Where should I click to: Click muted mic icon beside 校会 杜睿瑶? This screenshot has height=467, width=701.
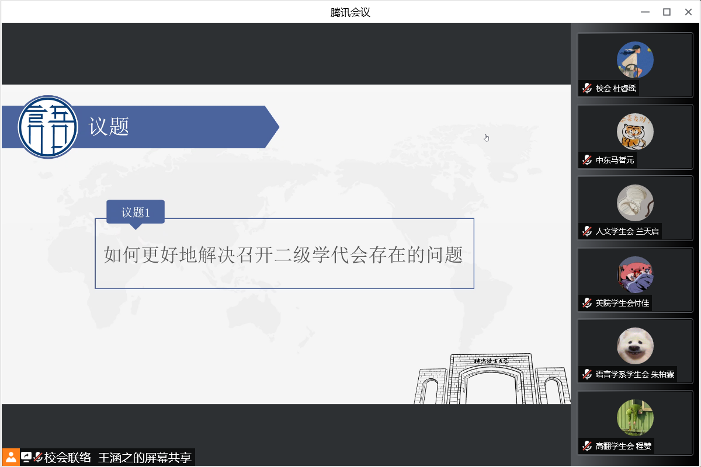point(587,89)
